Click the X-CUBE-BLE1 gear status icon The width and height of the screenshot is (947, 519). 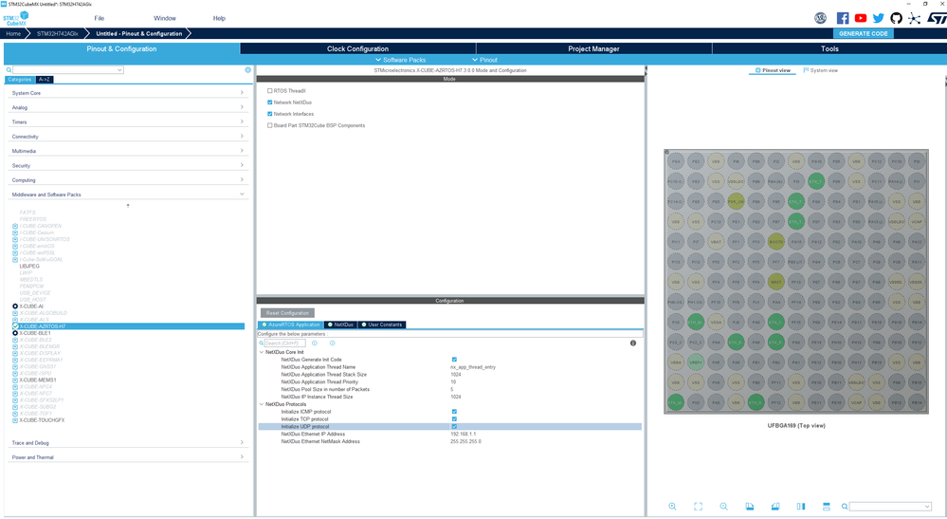pos(15,333)
